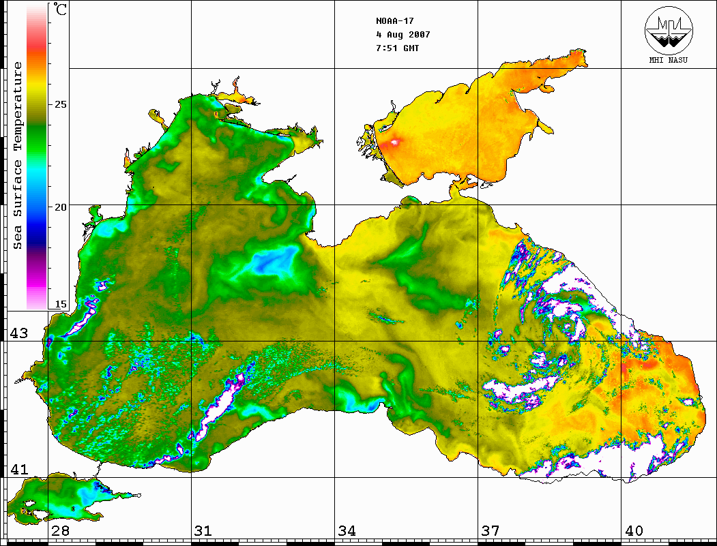
Task: Click the 'MHI NASU' caption text
Action: pos(668,60)
